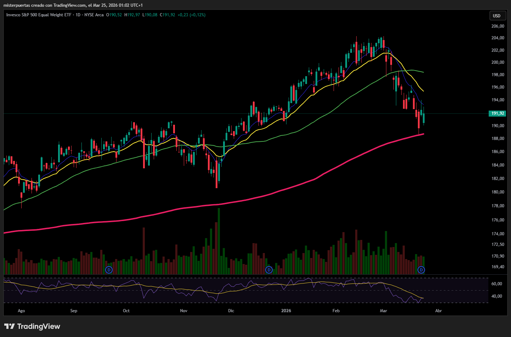Click the 178,00 price axis label
The width and height of the screenshot is (511, 337).
[498, 206]
